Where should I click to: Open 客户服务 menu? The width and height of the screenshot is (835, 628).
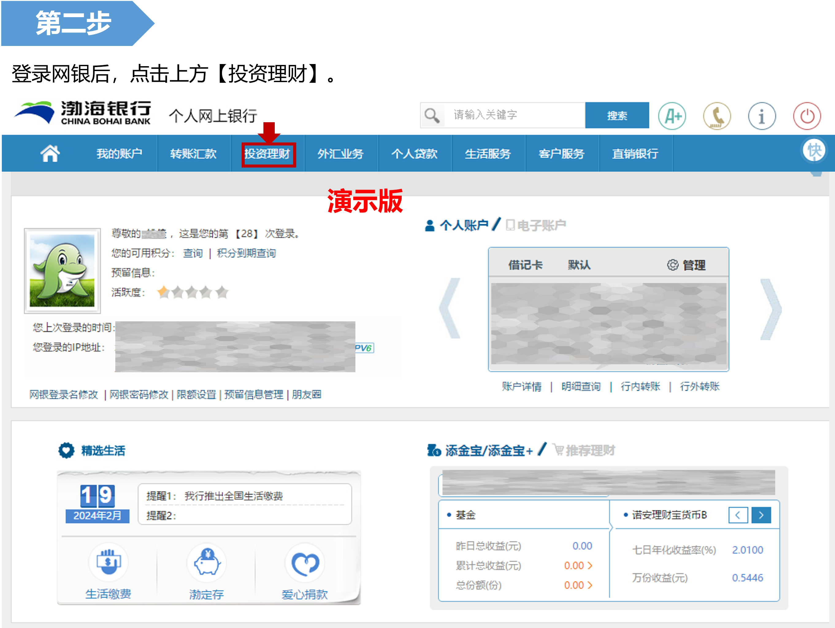point(562,153)
